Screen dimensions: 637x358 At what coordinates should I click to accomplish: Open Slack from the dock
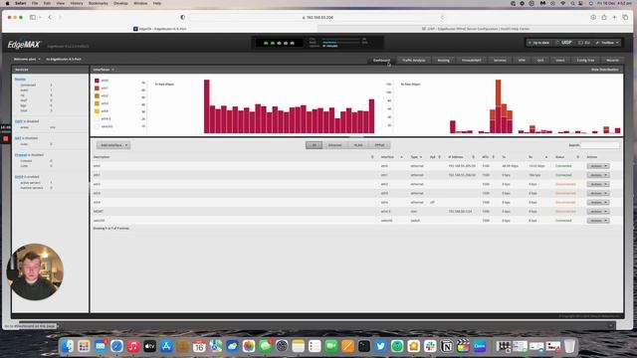pos(430,346)
